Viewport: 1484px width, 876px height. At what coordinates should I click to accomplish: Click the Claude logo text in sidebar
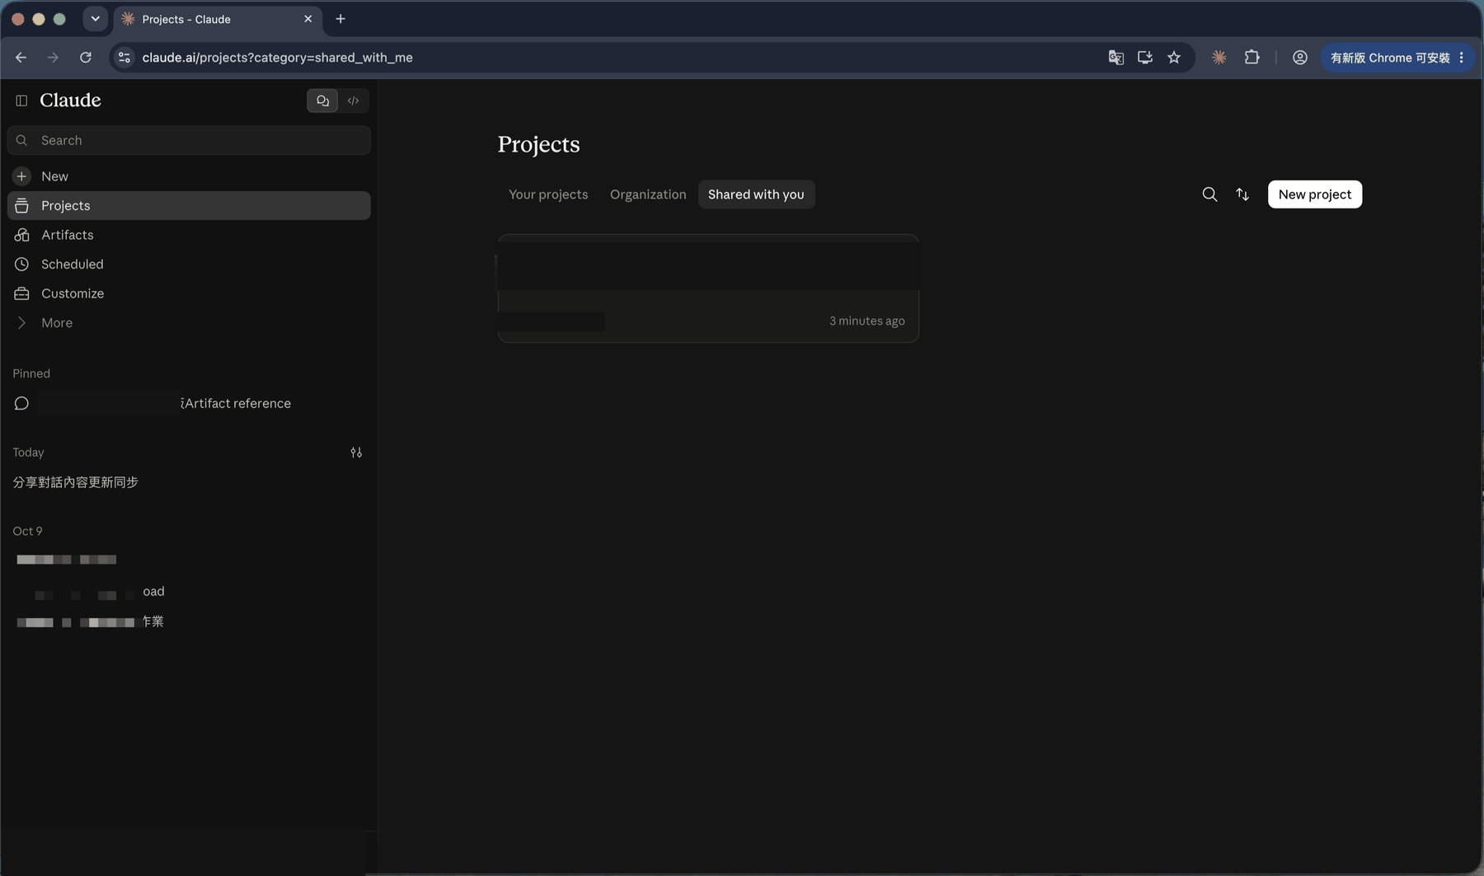(x=70, y=101)
